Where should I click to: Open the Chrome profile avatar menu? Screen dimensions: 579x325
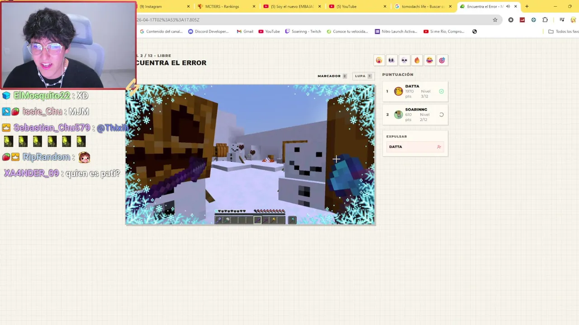click(574, 20)
